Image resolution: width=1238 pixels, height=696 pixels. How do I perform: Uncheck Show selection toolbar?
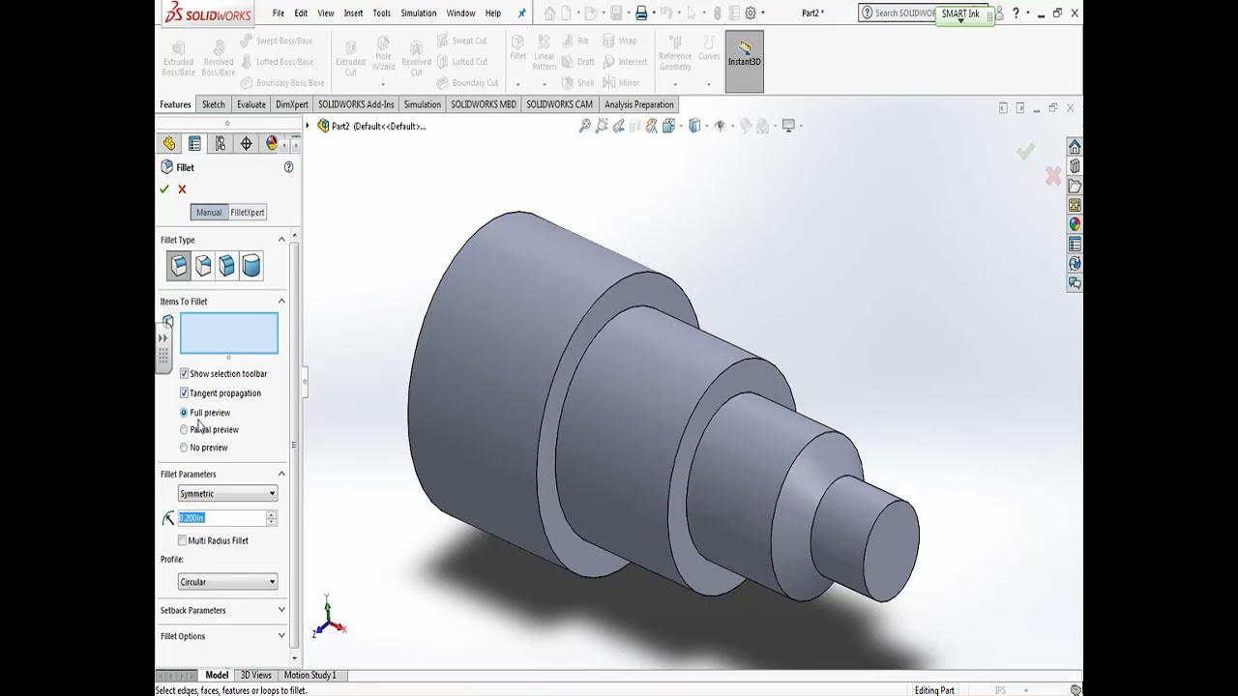pyautogui.click(x=184, y=373)
